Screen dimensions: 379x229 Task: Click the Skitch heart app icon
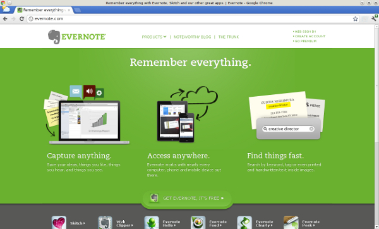coord(59,223)
